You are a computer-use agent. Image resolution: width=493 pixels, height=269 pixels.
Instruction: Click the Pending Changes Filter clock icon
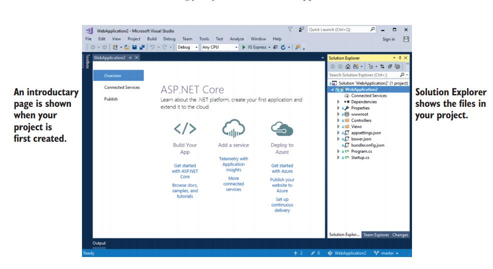[371, 66]
